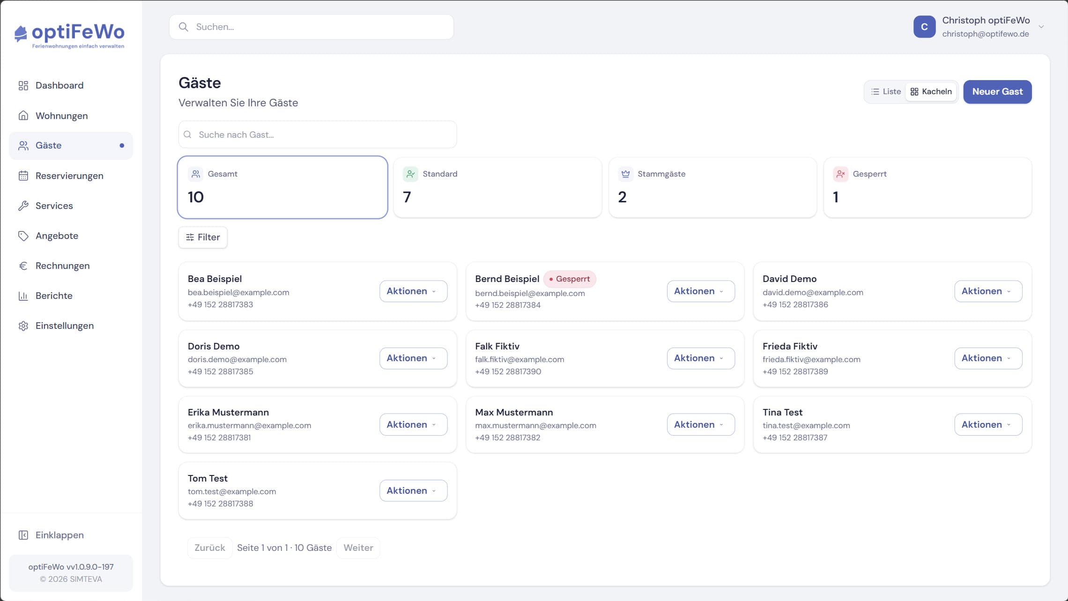Screen dimensions: 1068x601
Task: Click the Rechnungen euro icon
Action: click(23, 266)
